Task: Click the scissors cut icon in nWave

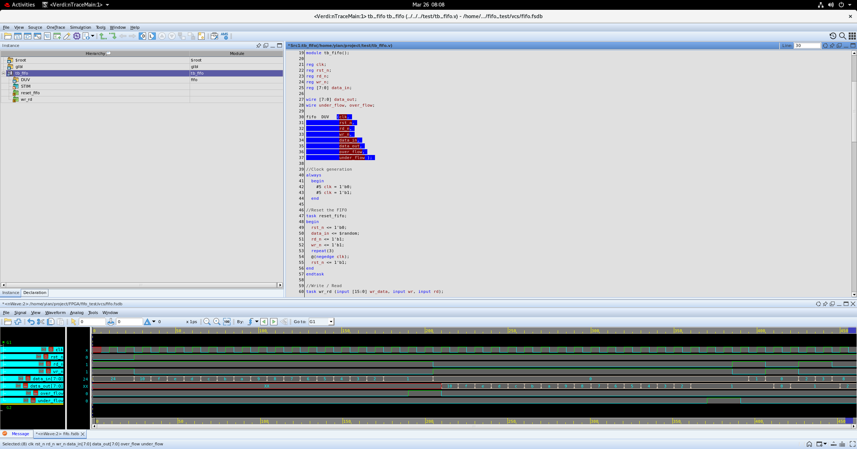Action: (40, 322)
